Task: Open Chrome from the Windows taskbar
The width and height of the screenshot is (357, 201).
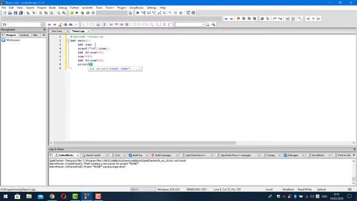Action: (x=52, y=197)
